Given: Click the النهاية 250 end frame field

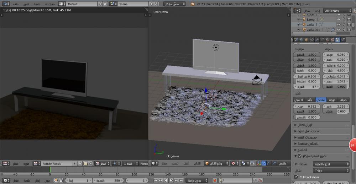Looking at the screenshot, I should pyautogui.click(x=108, y=180).
